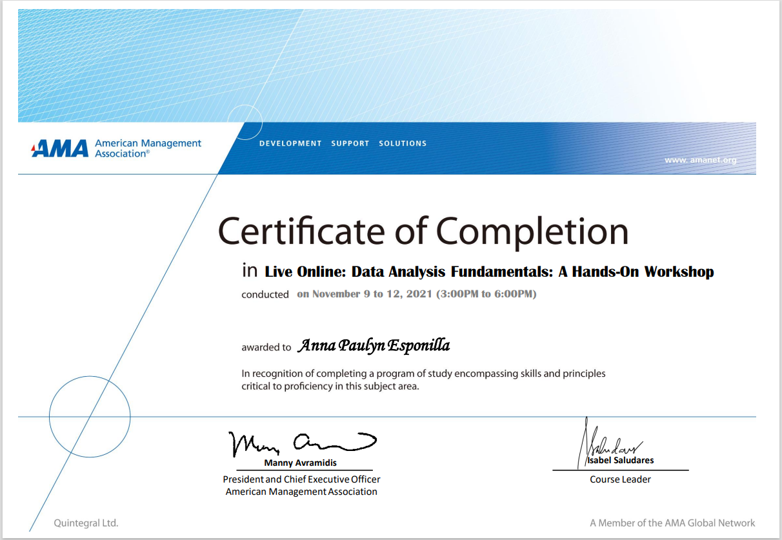This screenshot has width=782, height=540.
Task: Click the 'critical to proficiency' line
Action: pos(330,386)
